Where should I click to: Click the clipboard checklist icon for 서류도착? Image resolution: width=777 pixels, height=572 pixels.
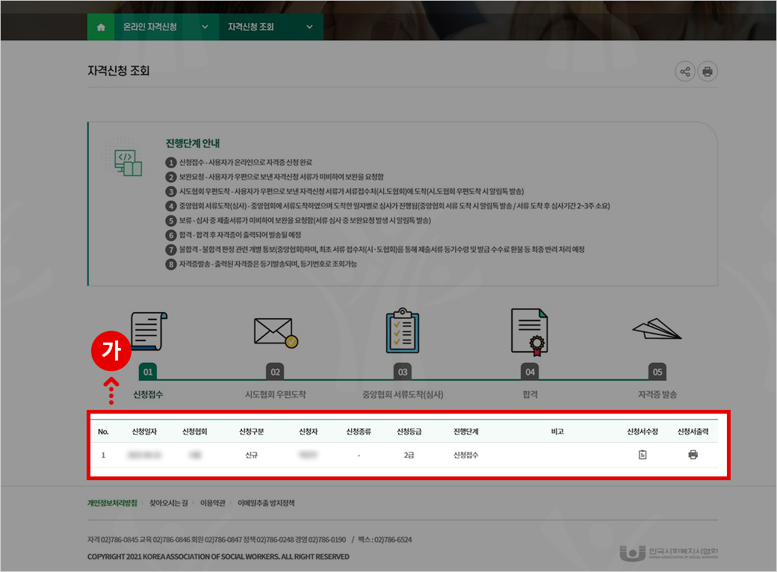coord(403,331)
